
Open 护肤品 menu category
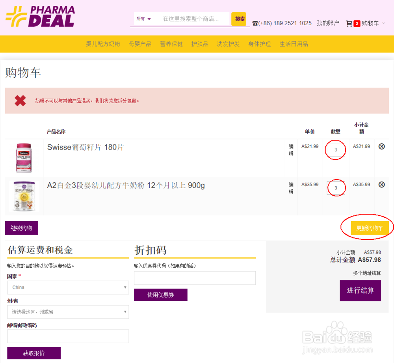coord(200,44)
